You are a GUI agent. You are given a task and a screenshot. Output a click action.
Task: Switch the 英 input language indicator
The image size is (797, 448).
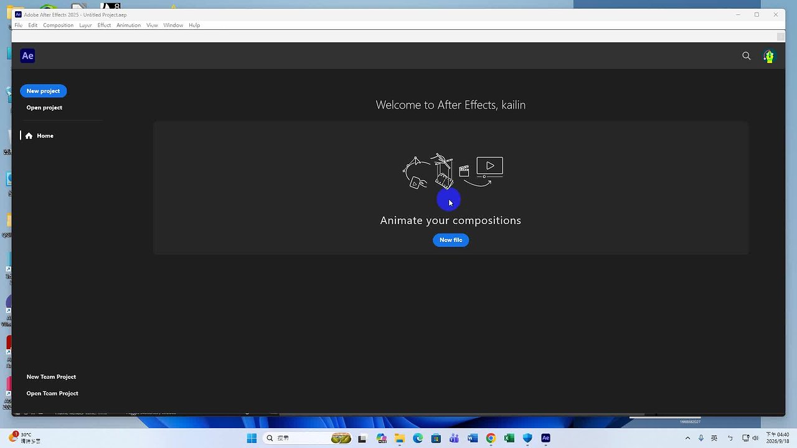click(x=714, y=438)
